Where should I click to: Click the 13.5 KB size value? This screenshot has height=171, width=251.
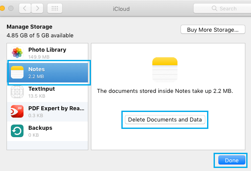pos(37,96)
